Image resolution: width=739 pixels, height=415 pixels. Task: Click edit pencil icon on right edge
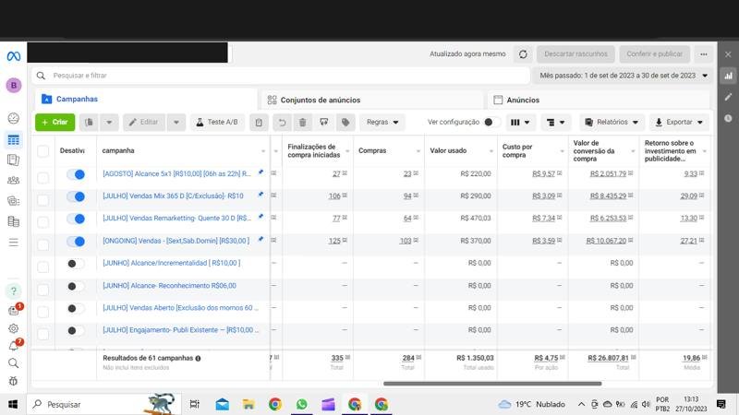pyautogui.click(x=728, y=97)
